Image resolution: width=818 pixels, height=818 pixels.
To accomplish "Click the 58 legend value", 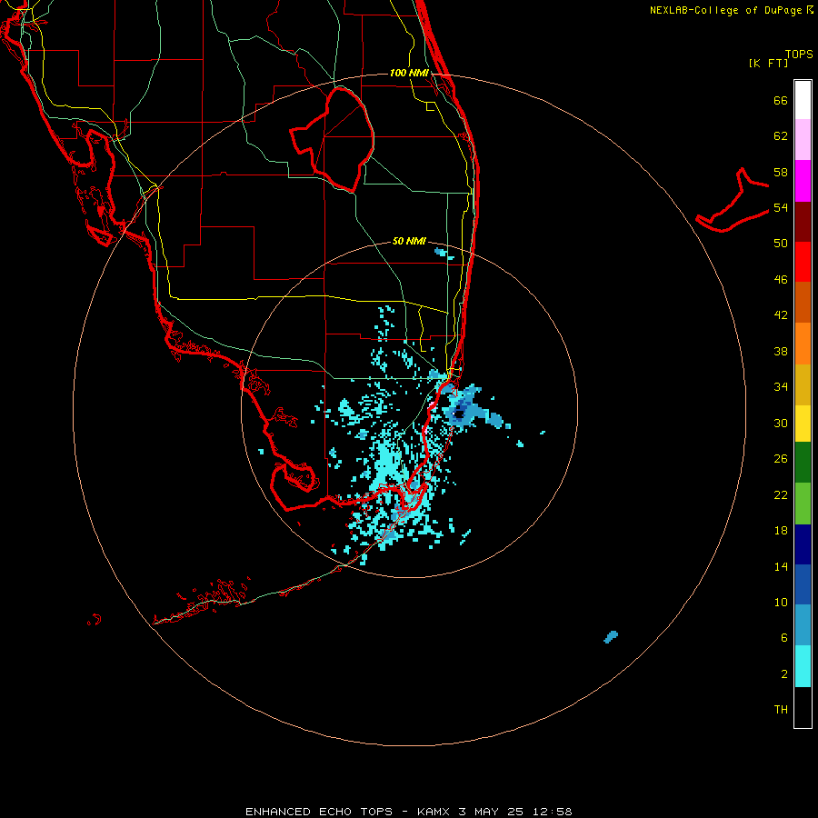I will (781, 172).
